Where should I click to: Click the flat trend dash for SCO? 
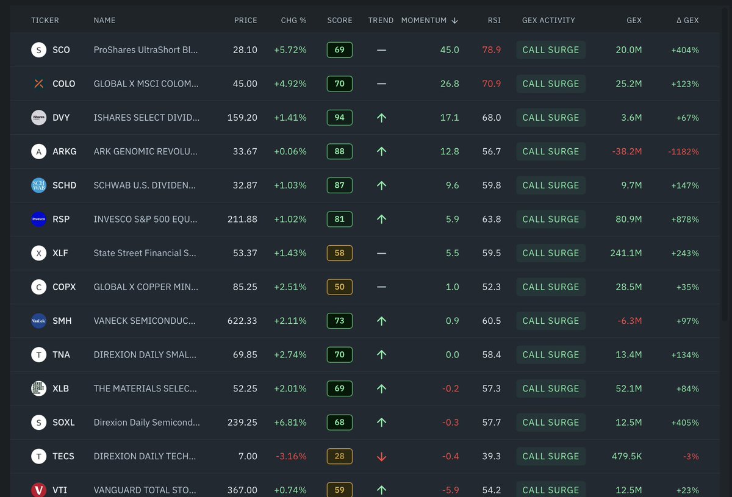[x=381, y=50]
